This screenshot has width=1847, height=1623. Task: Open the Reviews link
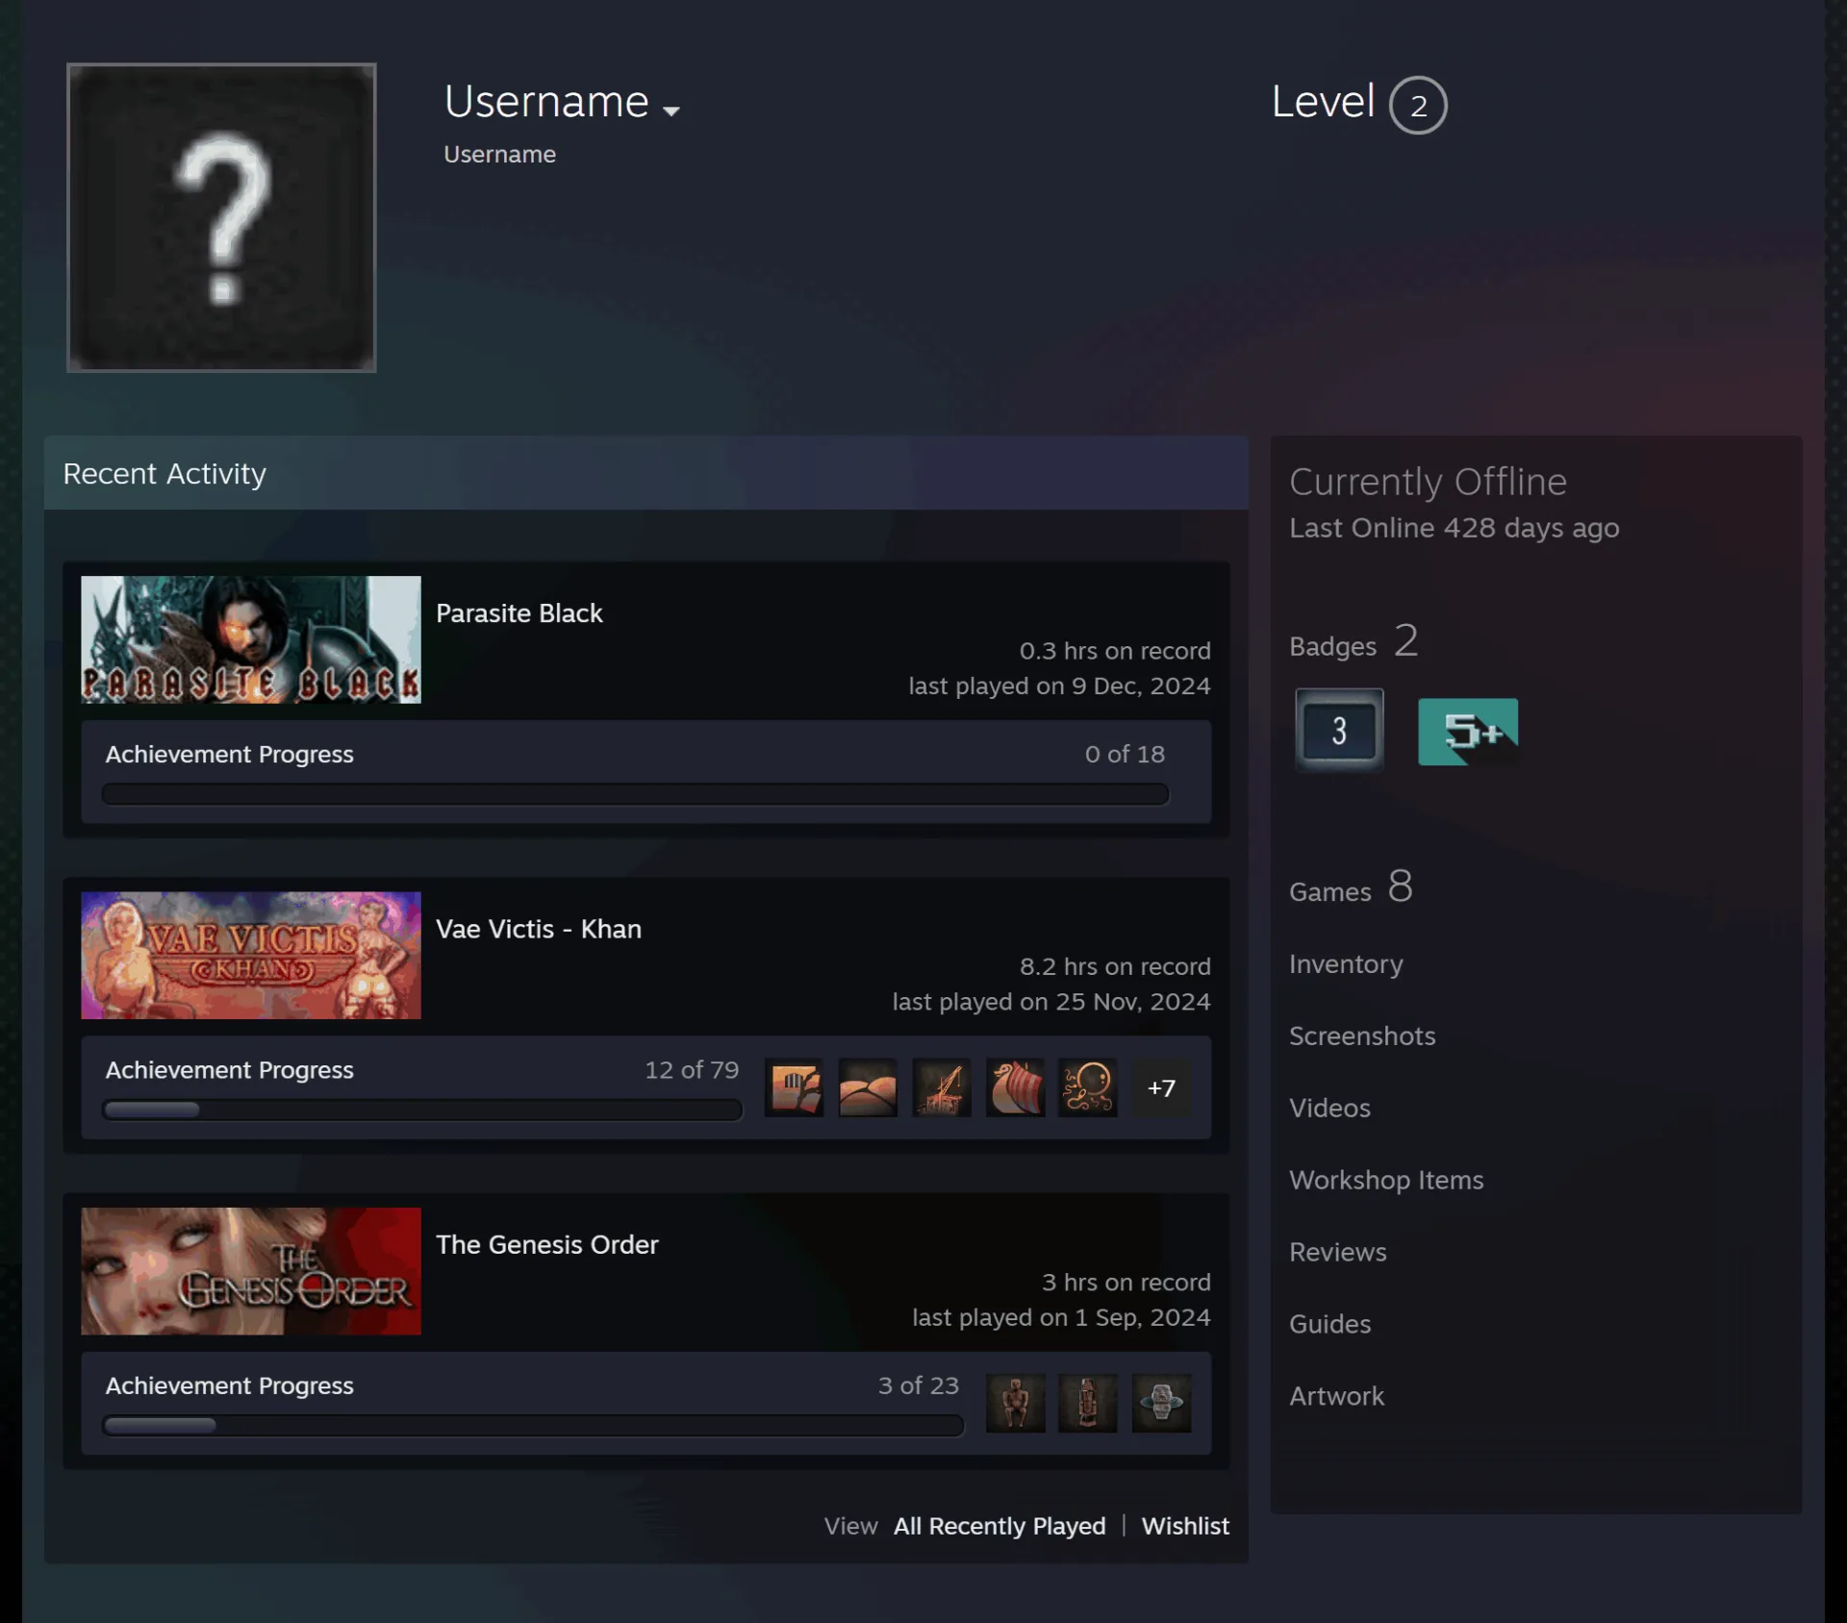pos(1338,1252)
